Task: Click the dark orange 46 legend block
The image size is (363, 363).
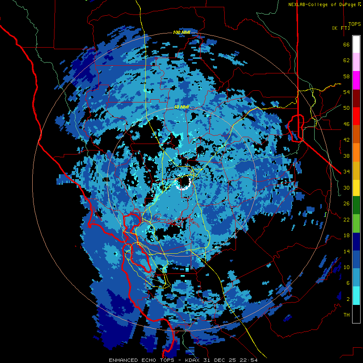Action: [x=356, y=134]
